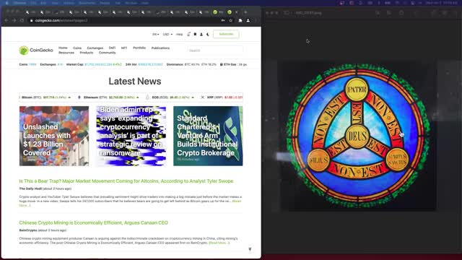Open the Bear Trap altcoins article link
The image size is (462, 260).
click(126, 181)
